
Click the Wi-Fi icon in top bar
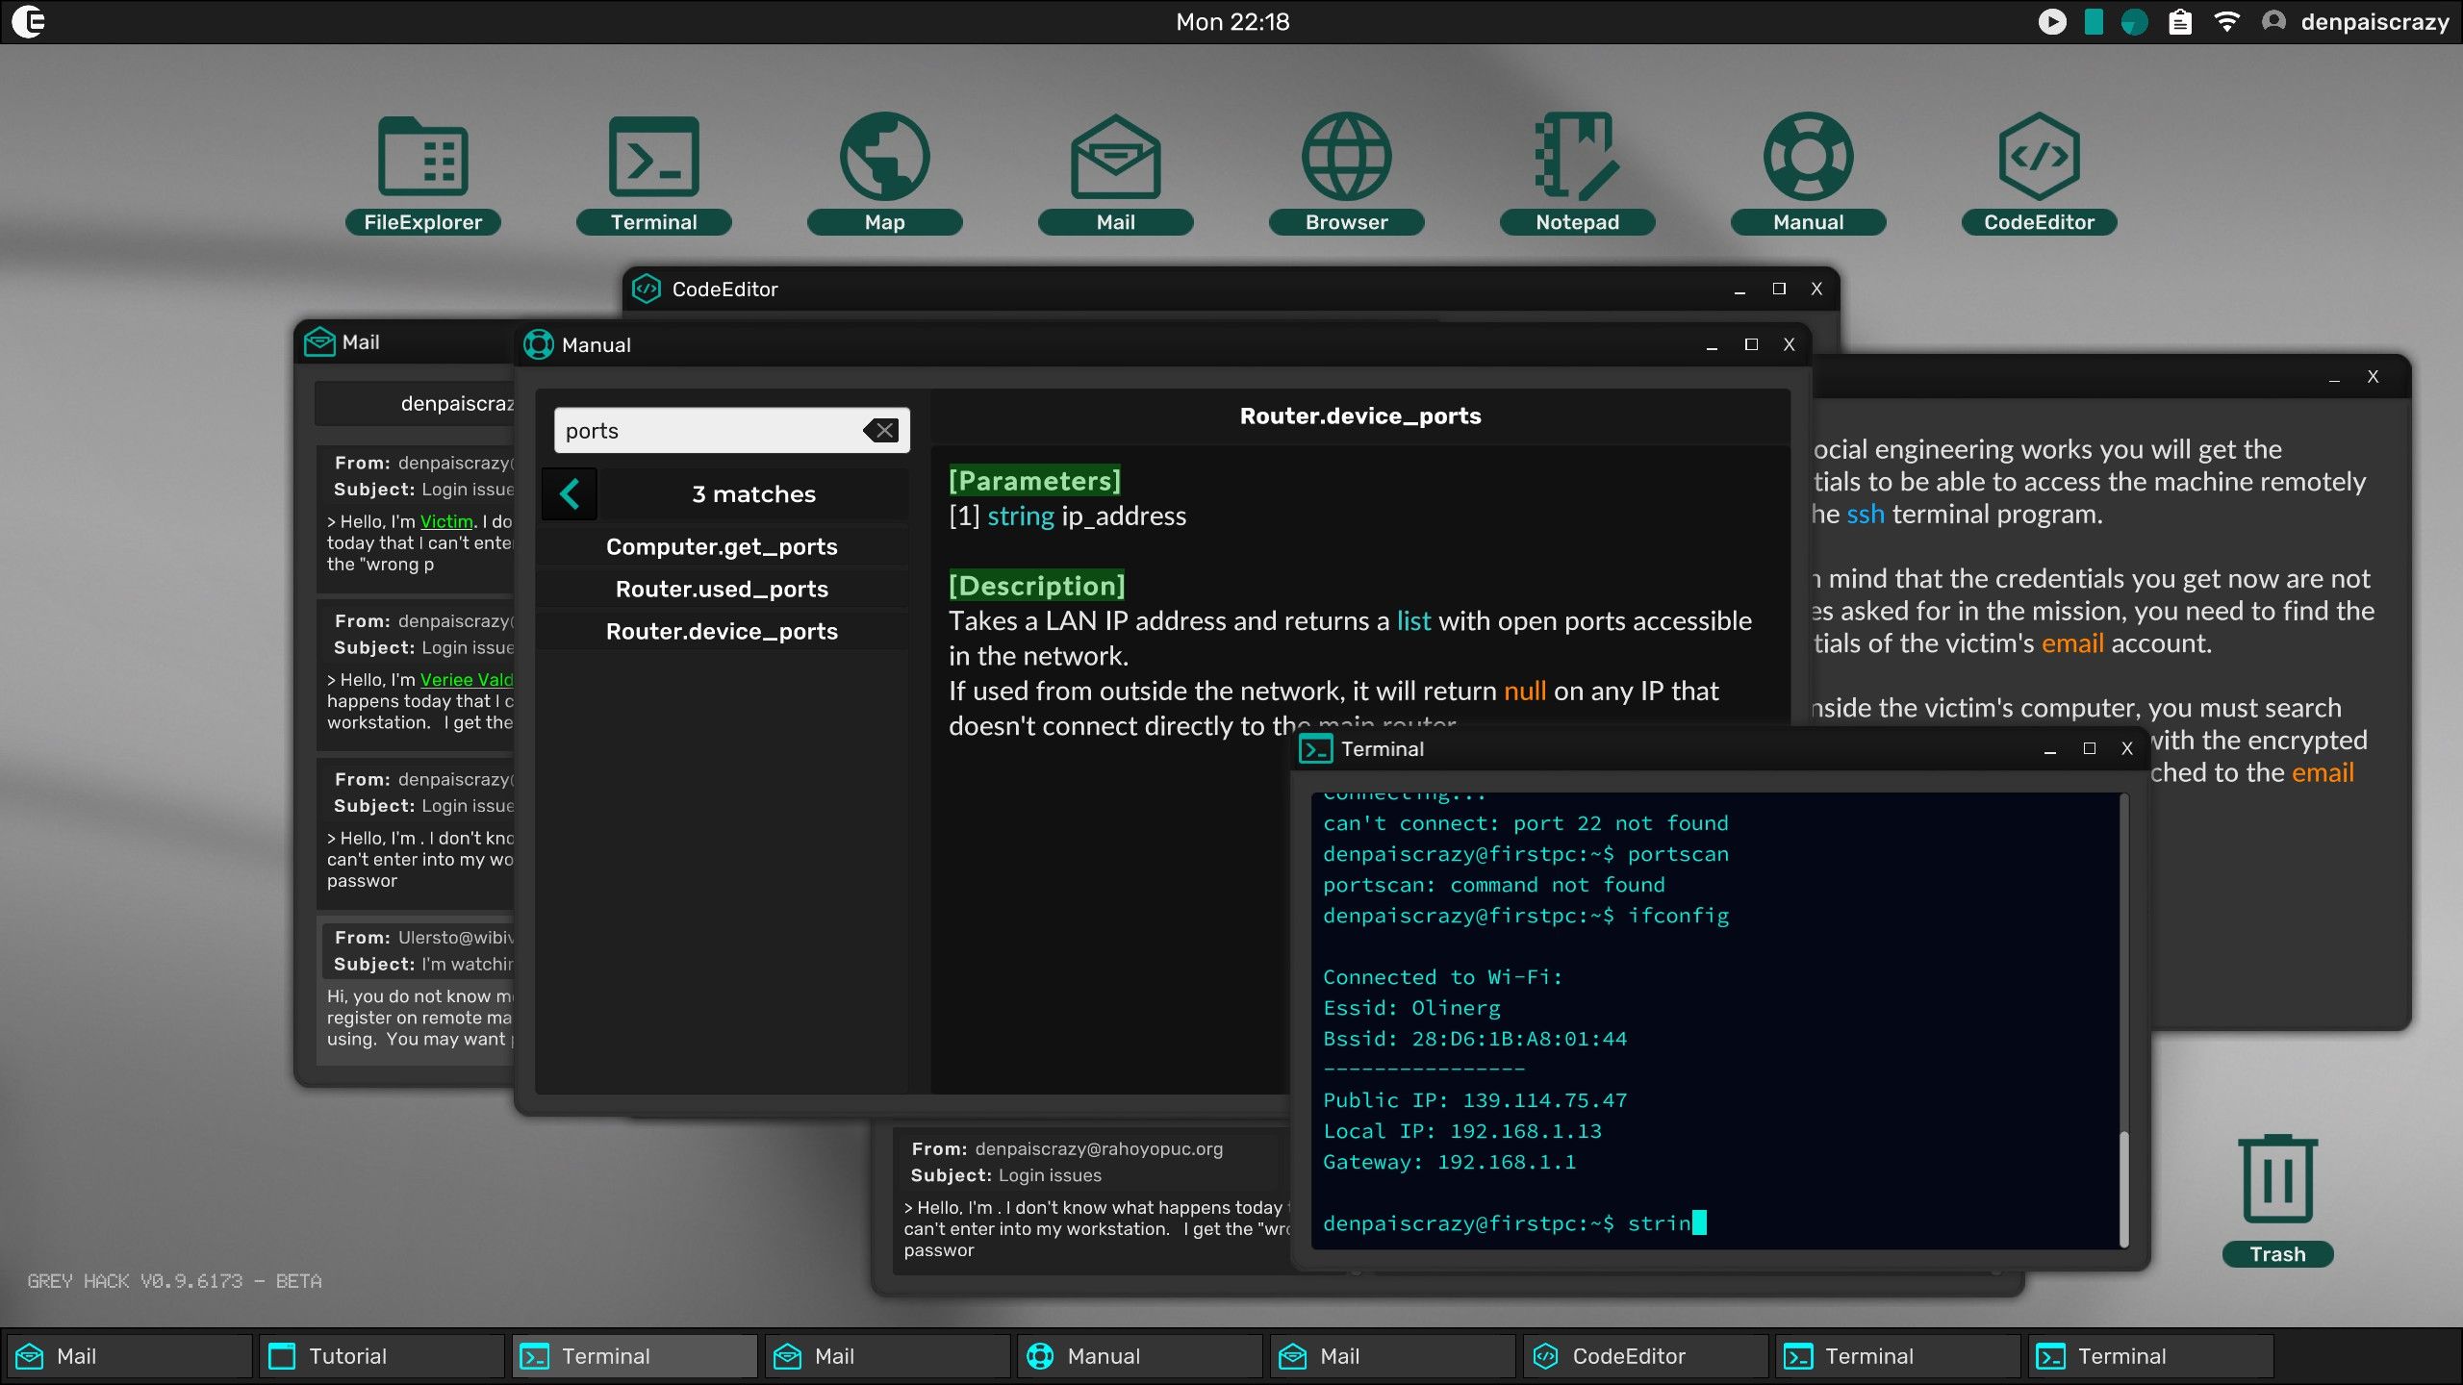[x=2226, y=21]
